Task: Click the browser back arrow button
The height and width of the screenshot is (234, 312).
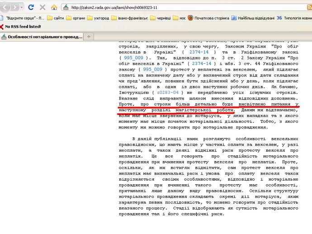Action: [5, 7]
